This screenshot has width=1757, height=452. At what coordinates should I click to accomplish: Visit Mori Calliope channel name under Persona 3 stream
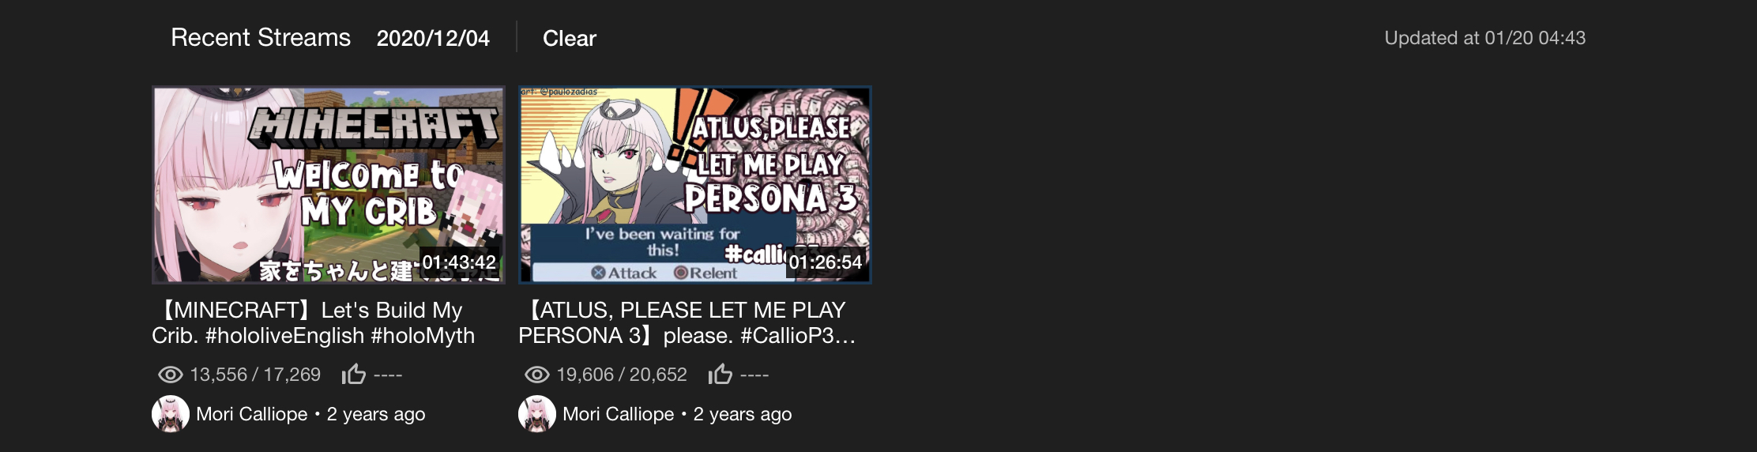pyautogui.click(x=619, y=414)
